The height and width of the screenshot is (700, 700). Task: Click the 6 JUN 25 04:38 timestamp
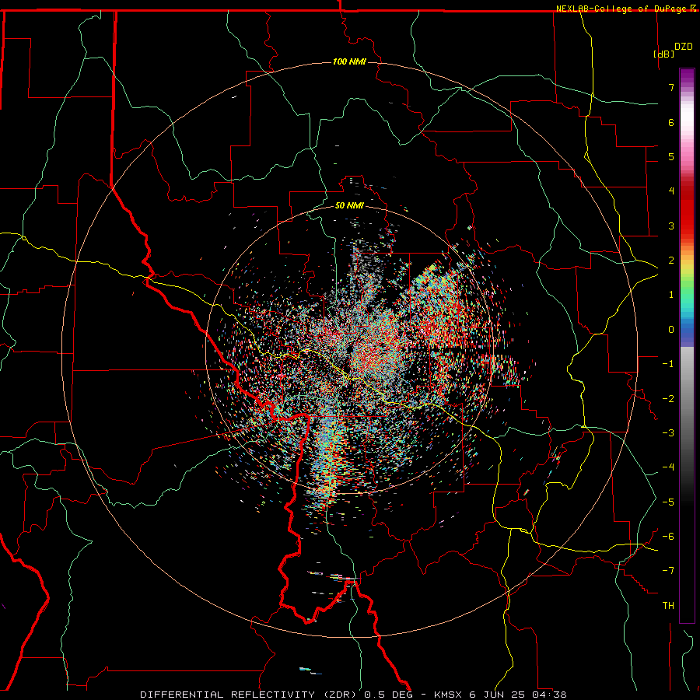(x=518, y=695)
